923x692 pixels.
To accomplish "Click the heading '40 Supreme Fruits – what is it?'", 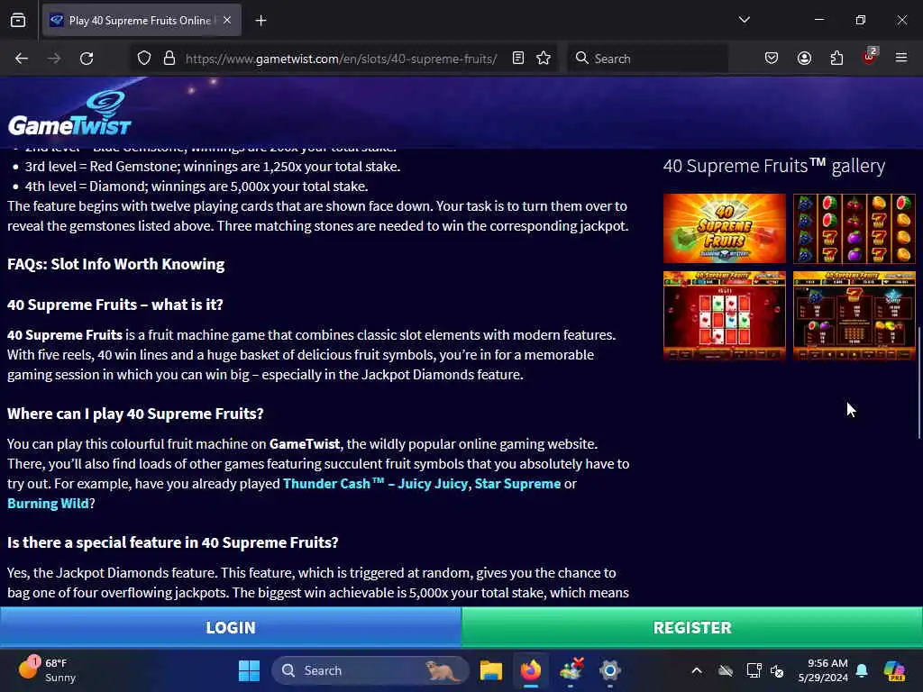I will [115, 305].
